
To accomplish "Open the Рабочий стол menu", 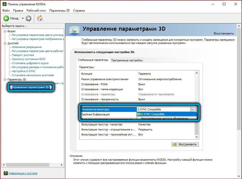I will point(36,11).
